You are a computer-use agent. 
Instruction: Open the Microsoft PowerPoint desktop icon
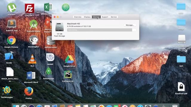(x=48, y=23)
